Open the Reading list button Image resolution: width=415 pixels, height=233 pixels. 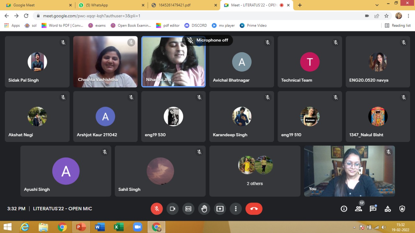(x=397, y=25)
